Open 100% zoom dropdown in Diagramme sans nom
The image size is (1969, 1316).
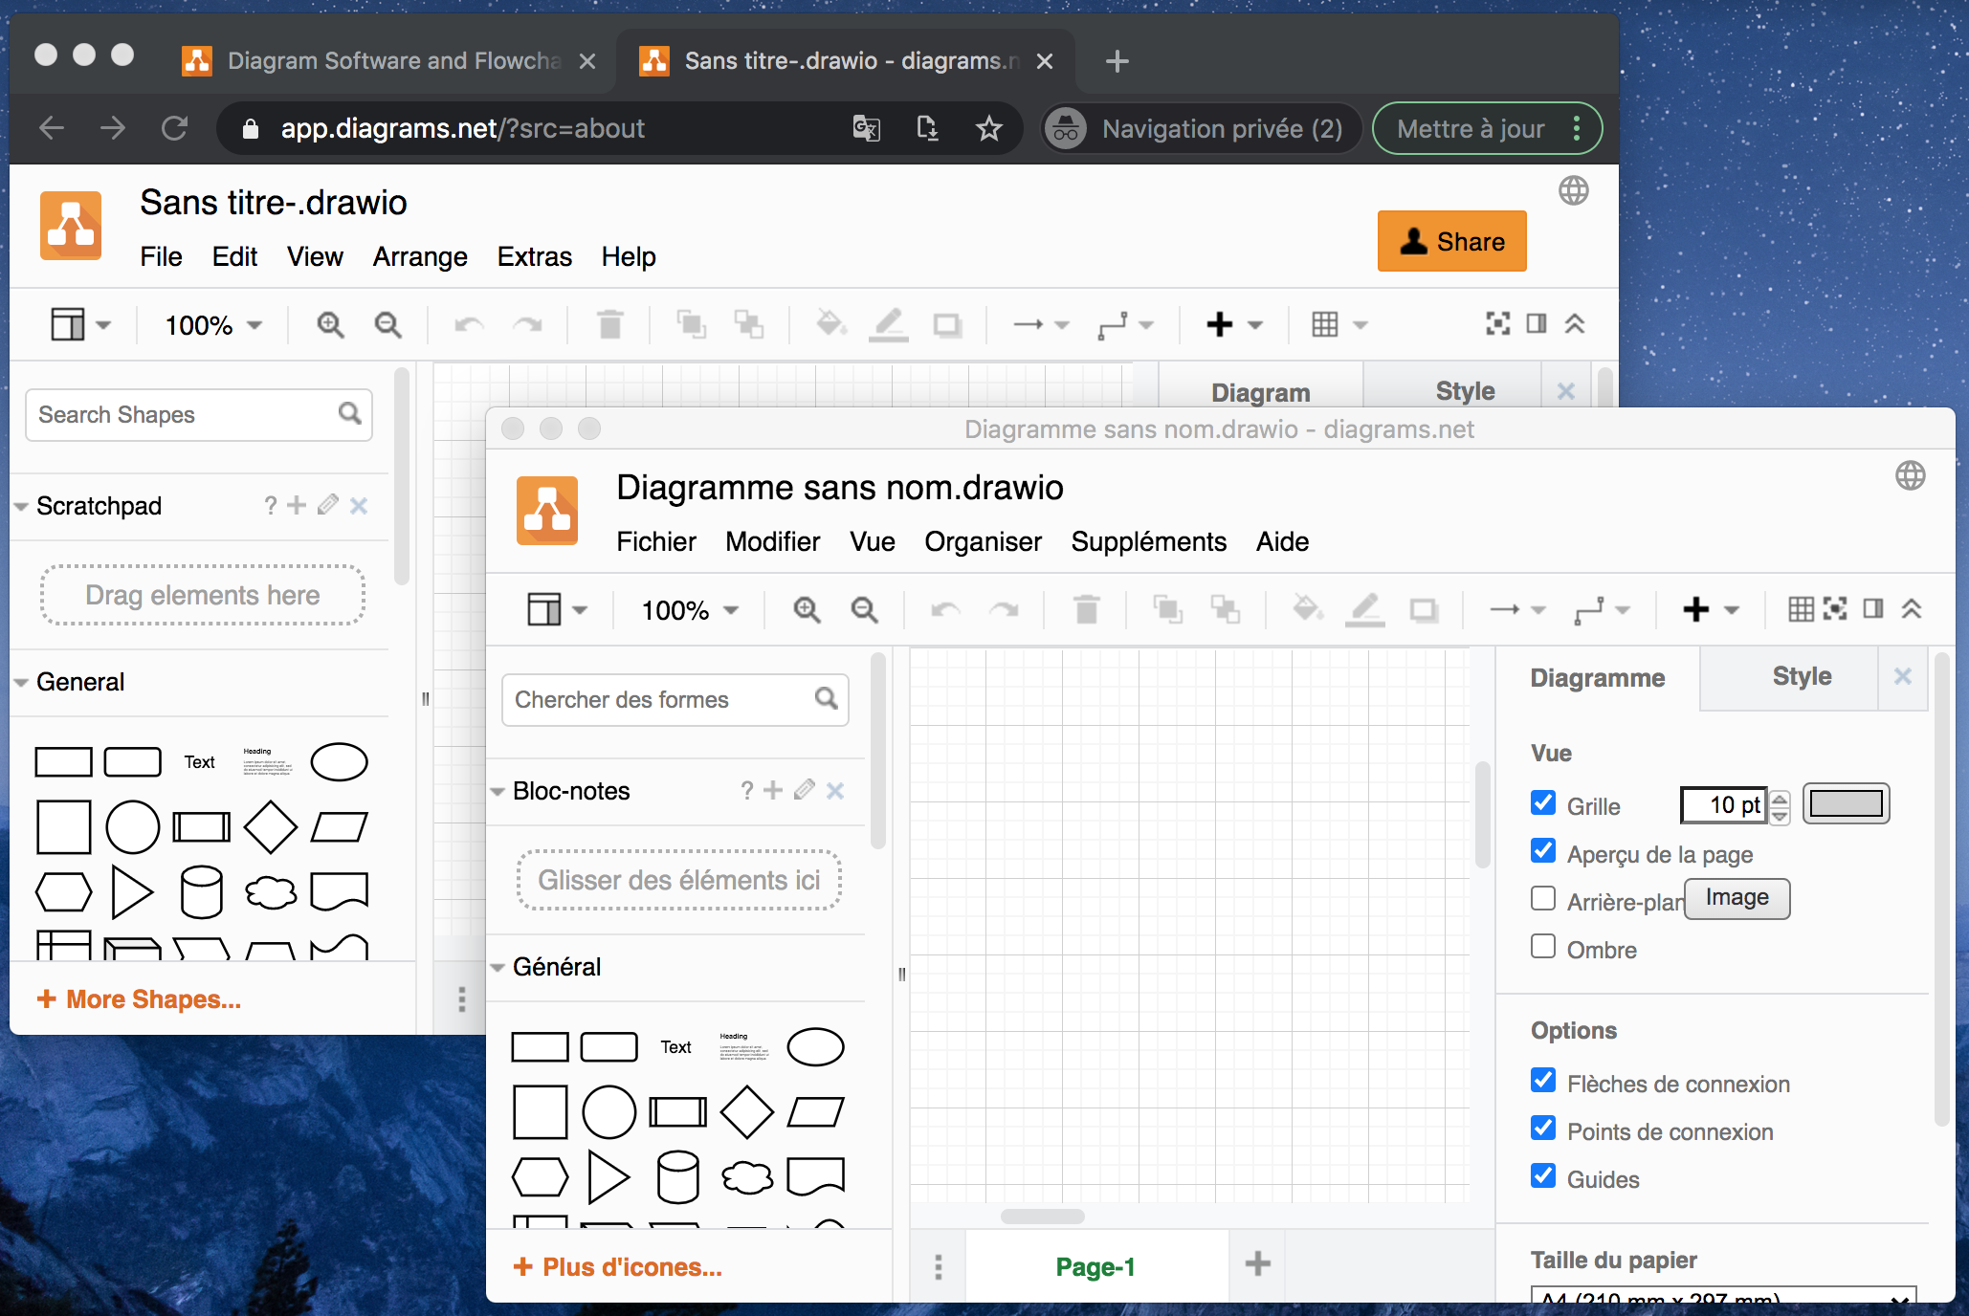(690, 610)
